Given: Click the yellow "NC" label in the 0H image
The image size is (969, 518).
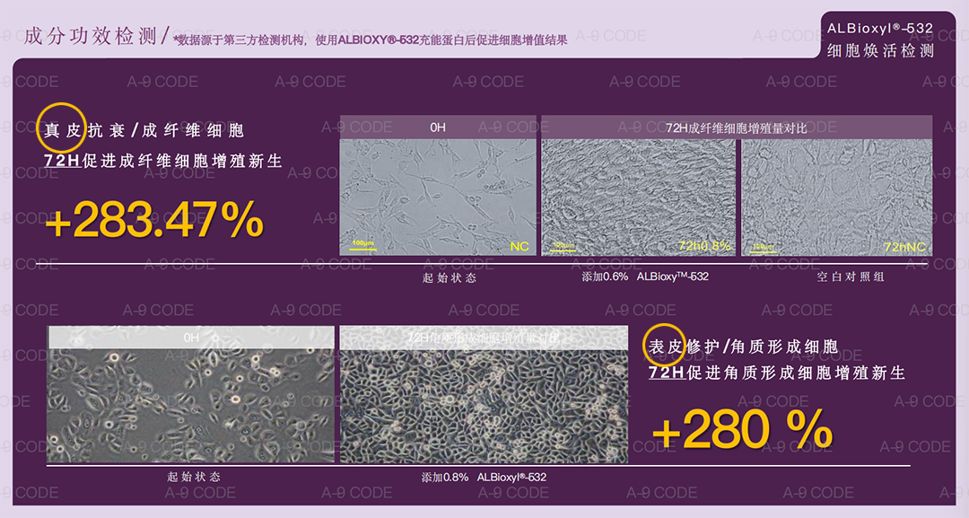Looking at the screenshot, I should (519, 246).
